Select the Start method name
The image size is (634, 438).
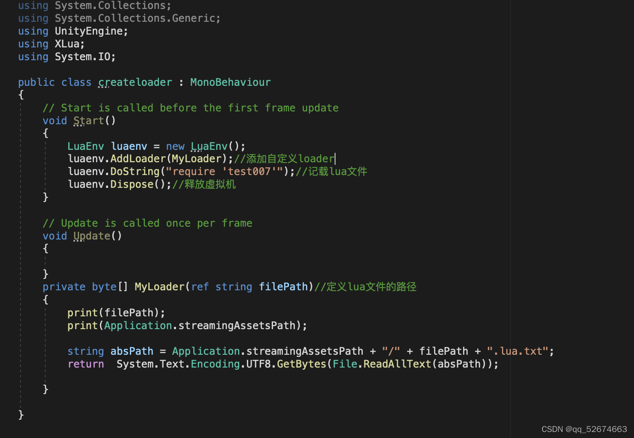(88, 120)
